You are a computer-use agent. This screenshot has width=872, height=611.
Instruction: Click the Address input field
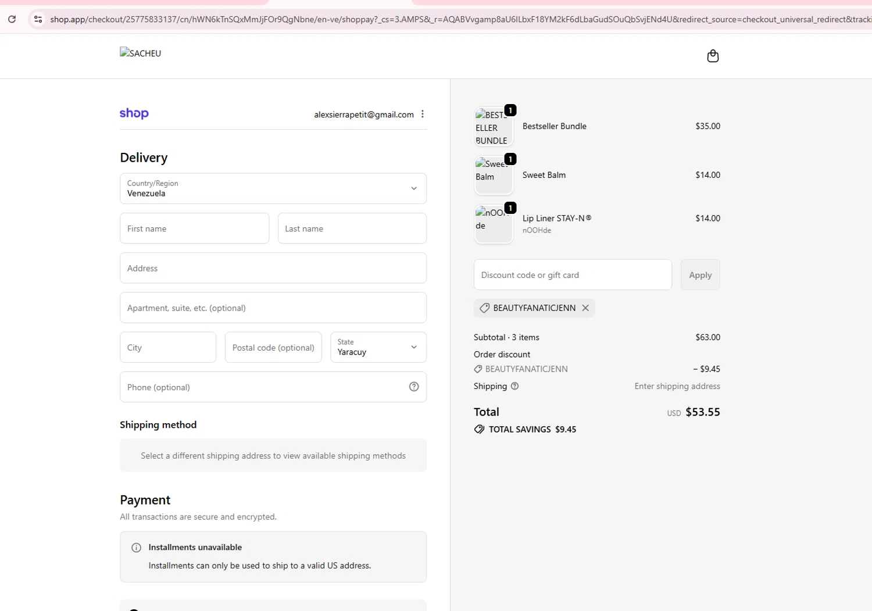[273, 268]
